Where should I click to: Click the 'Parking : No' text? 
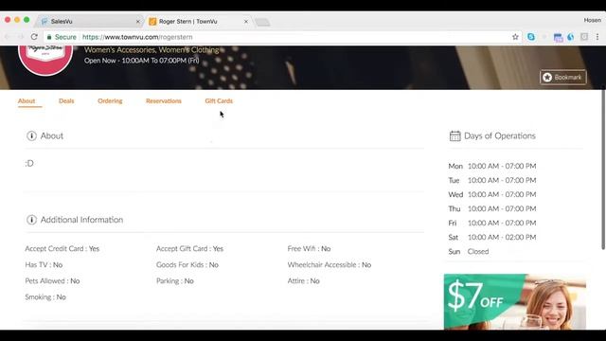pos(174,281)
